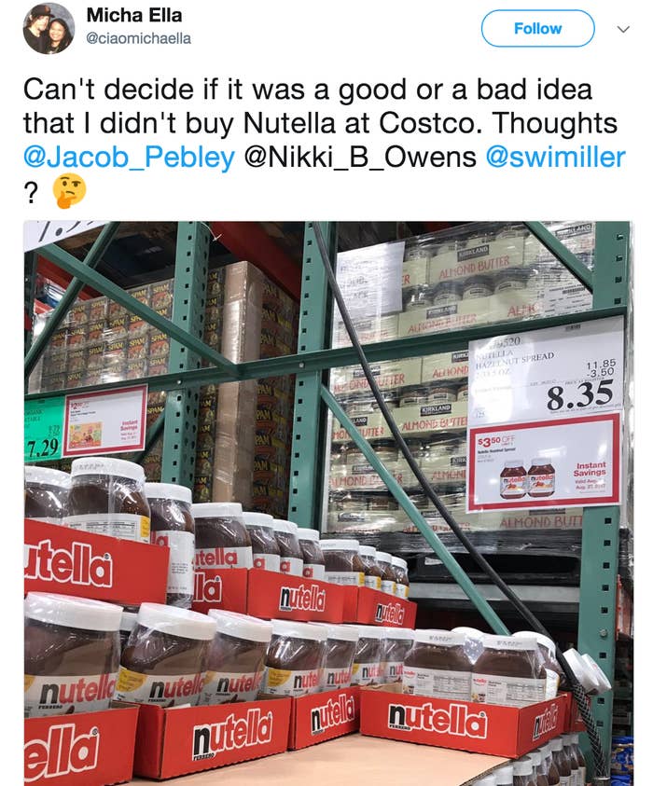Open the Micha Ella display name
653x786 pixels.
click(x=134, y=15)
